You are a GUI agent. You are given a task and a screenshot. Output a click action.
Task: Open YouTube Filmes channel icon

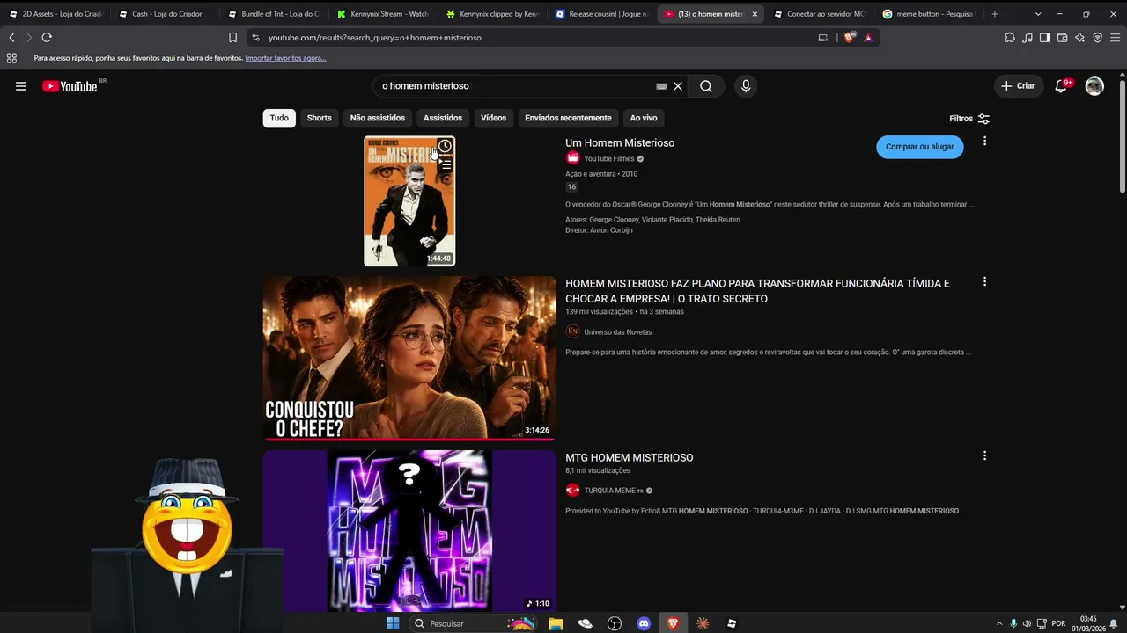coord(573,159)
